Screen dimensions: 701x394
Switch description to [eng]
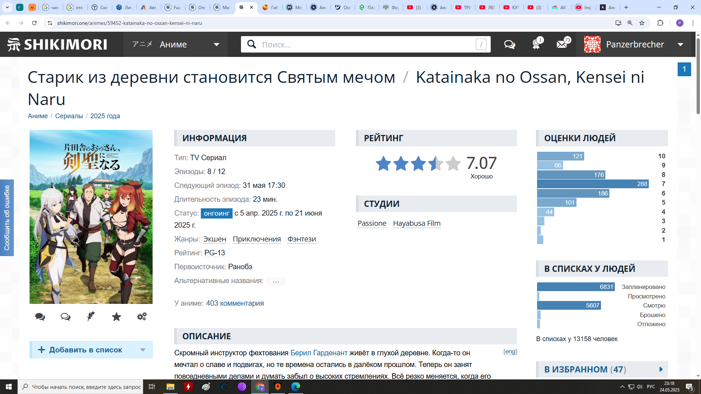click(510, 352)
